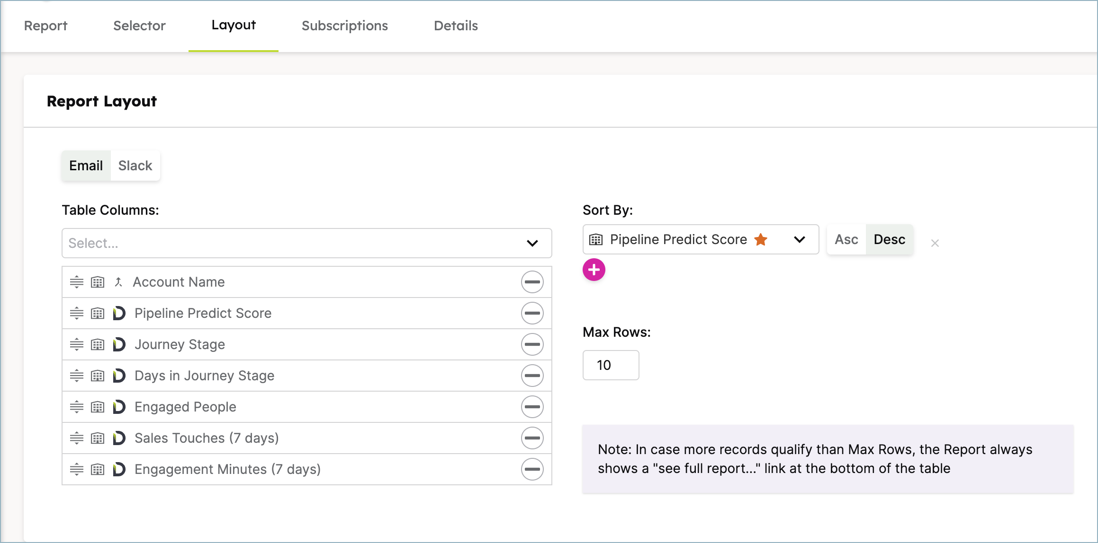The image size is (1098, 543).
Task: Expand the Table Columns dropdown chevron
Action: point(532,243)
